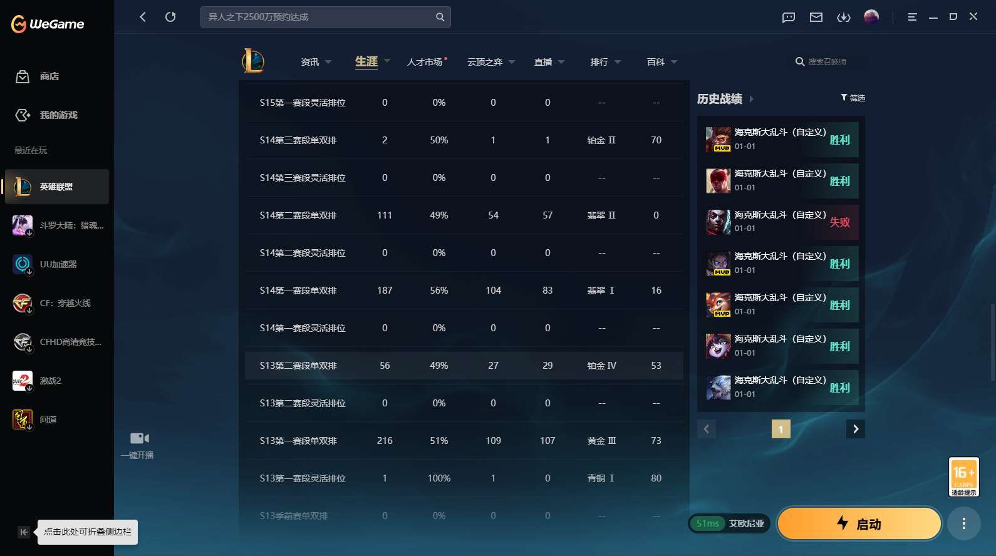Collapse the sidebar with fold icon
The width and height of the screenshot is (996, 556).
pyautogui.click(x=23, y=532)
